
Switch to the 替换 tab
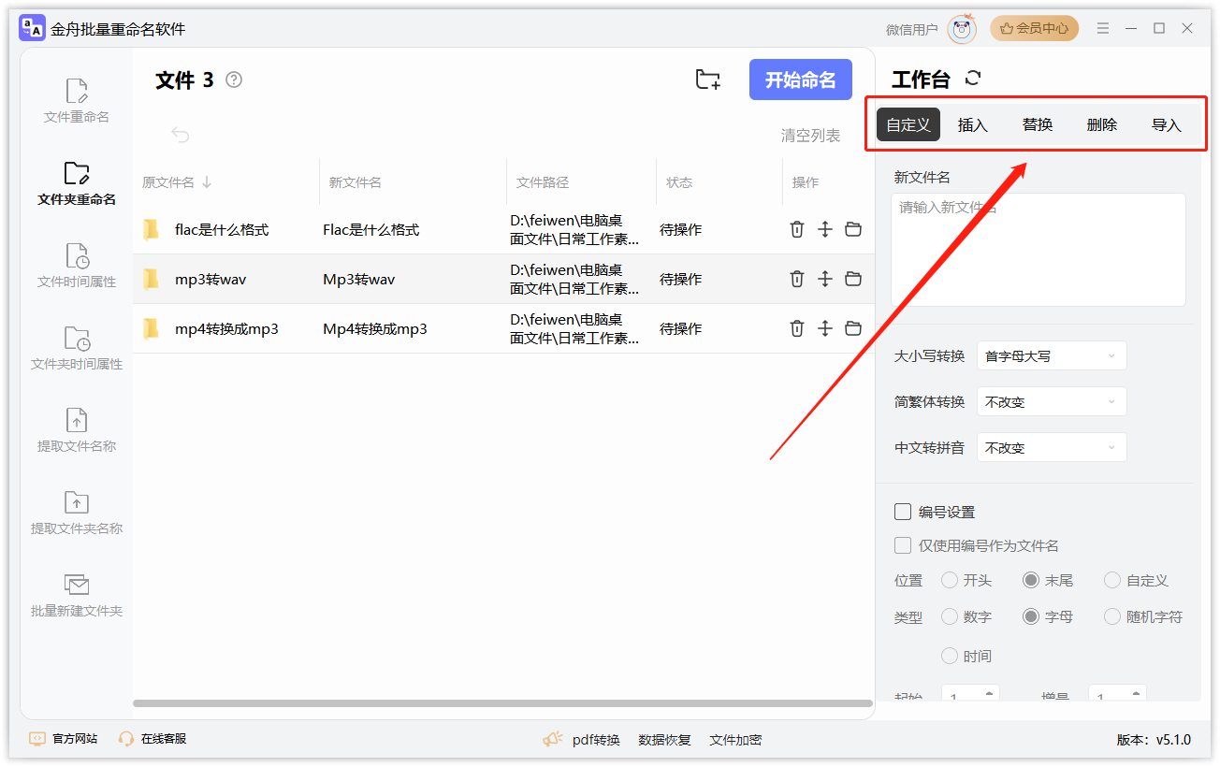(x=1037, y=123)
